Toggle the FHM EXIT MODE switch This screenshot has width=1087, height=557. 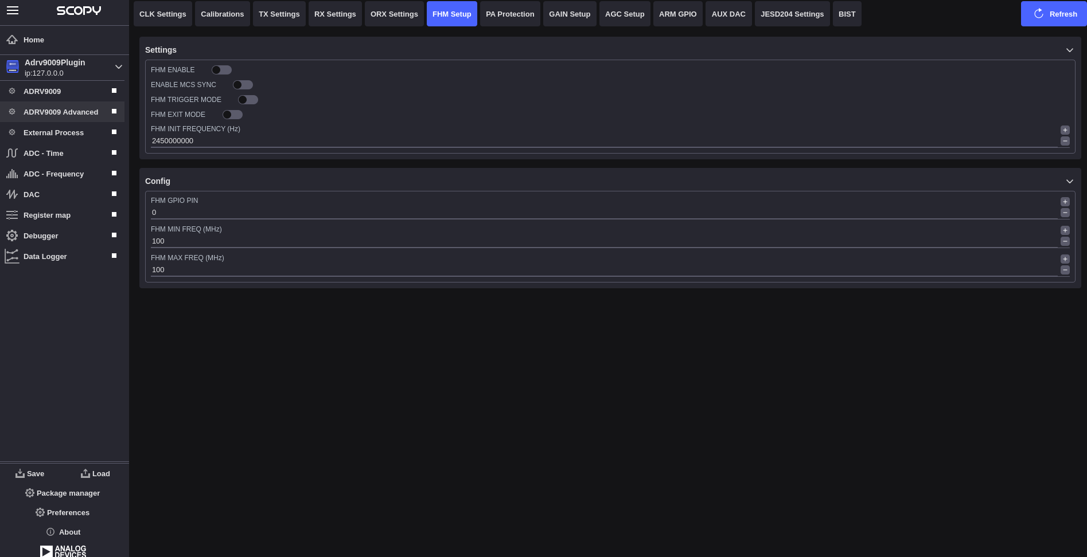point(232,115)
